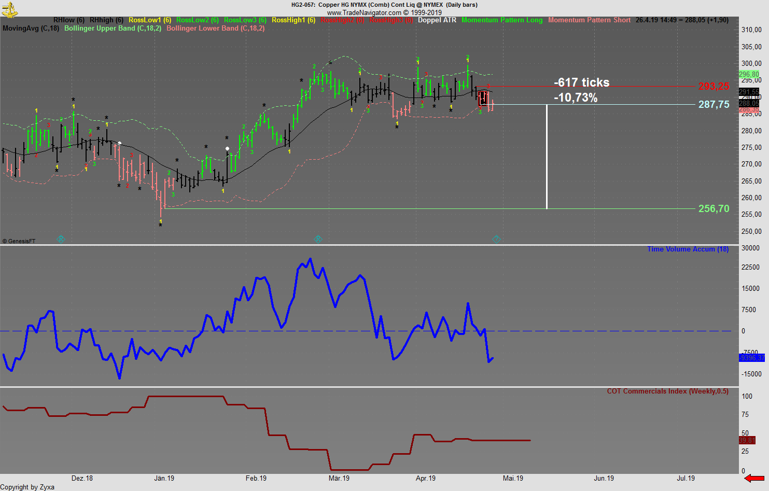This screenshot has height=491, width=769.
Task: Click the red arrow at the time axis end
Action: tap(754, 478)
